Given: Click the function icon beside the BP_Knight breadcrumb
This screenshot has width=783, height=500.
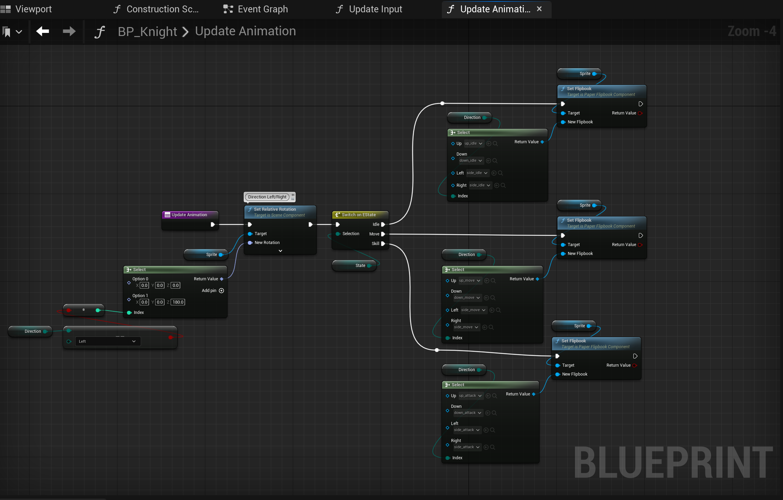Looking at the screenshot, I should [x=100, y=32].
